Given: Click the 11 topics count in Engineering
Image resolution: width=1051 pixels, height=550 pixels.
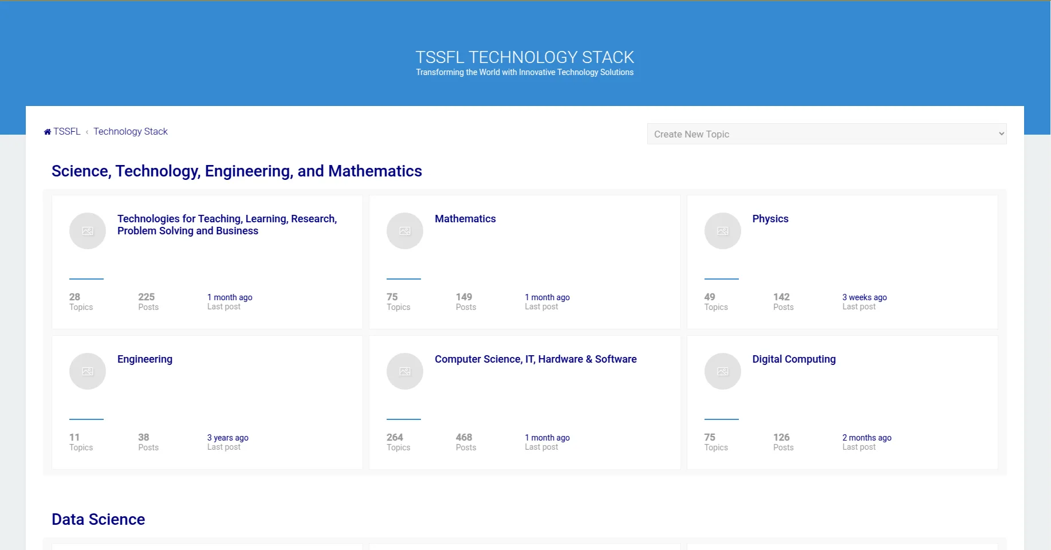Looking at the screenshot, I should point(74,437).
